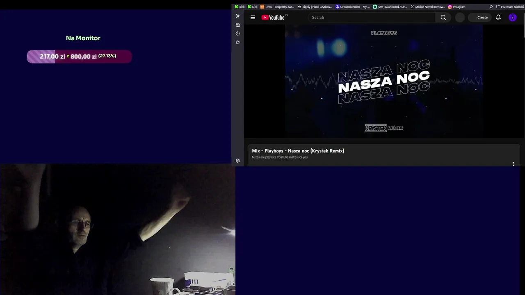Click 'Mixes are playlists YouTube makes for you'

[x=280, y=157]
